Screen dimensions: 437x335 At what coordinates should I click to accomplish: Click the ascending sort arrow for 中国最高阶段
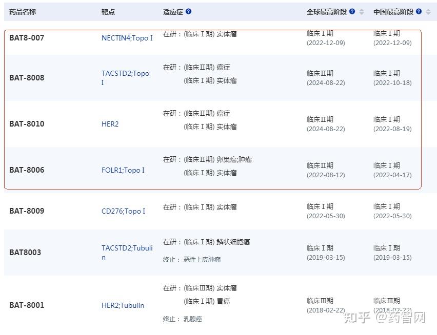click(x=428, y=9)
